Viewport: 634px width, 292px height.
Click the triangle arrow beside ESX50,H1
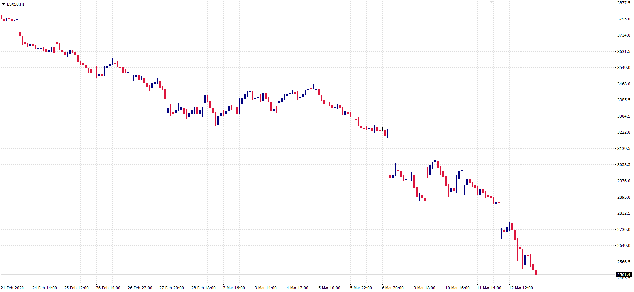point(3,4)
